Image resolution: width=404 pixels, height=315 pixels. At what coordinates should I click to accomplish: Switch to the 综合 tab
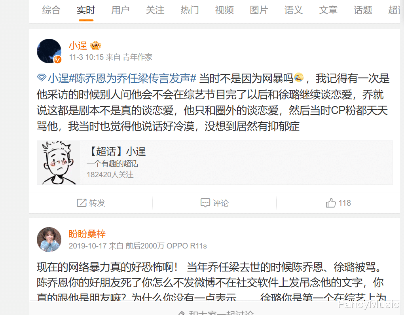click(x=51, y=10)
